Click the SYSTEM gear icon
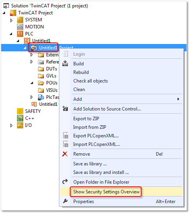Screen dimensions: 190x214 [20, 20]
